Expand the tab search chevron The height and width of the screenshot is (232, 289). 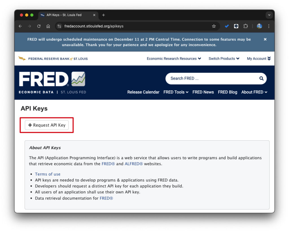(269, 15)
